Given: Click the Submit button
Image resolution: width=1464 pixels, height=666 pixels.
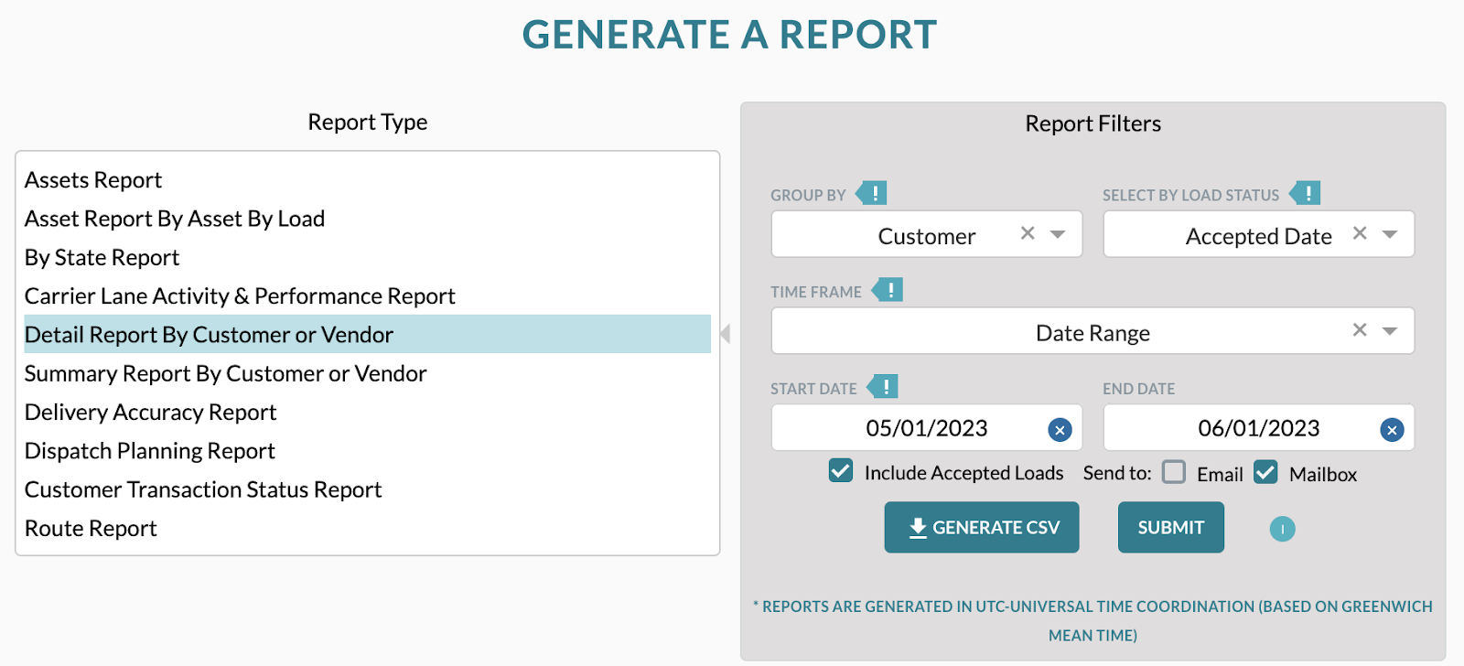Looking at the screenshot, I should click(x=1171, y=527).
